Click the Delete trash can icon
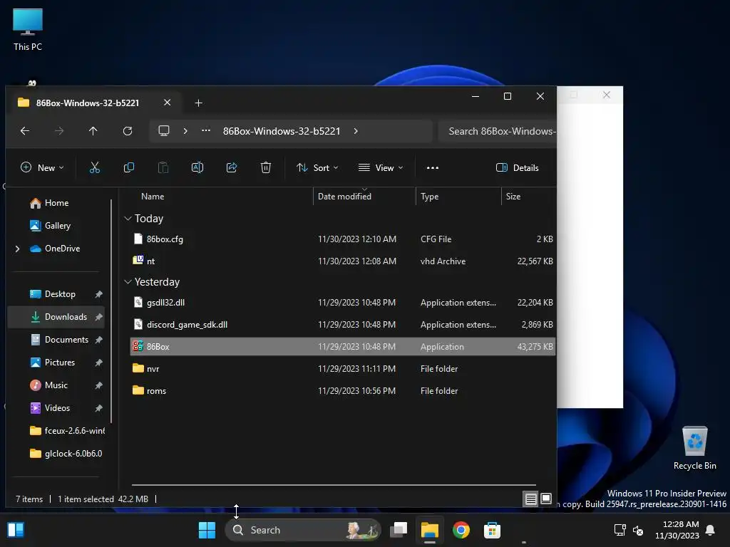 tap(266, 167)
